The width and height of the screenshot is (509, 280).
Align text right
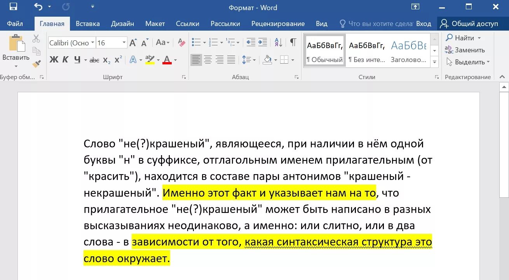220,60
